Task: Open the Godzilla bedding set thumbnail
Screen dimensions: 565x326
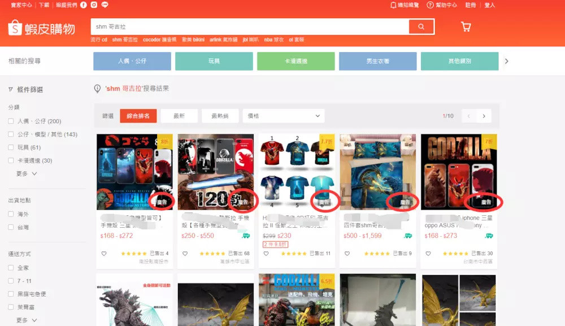Action: [377, 172]
